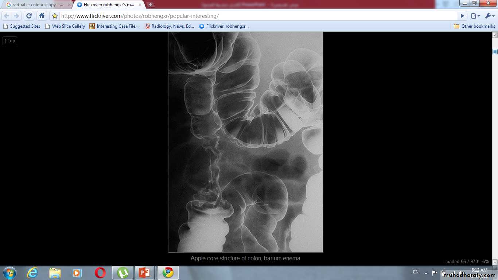
Task: Click the vertical scrollbar down arrow
Action: click(x=495, y=262)
